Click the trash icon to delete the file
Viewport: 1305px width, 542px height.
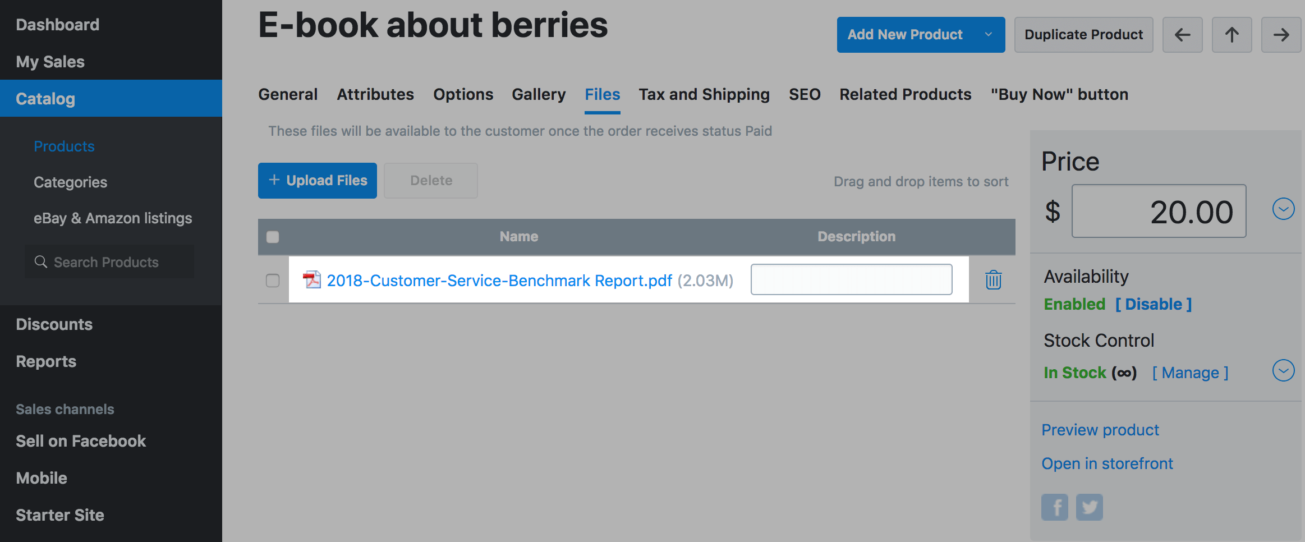click(993, 279)
